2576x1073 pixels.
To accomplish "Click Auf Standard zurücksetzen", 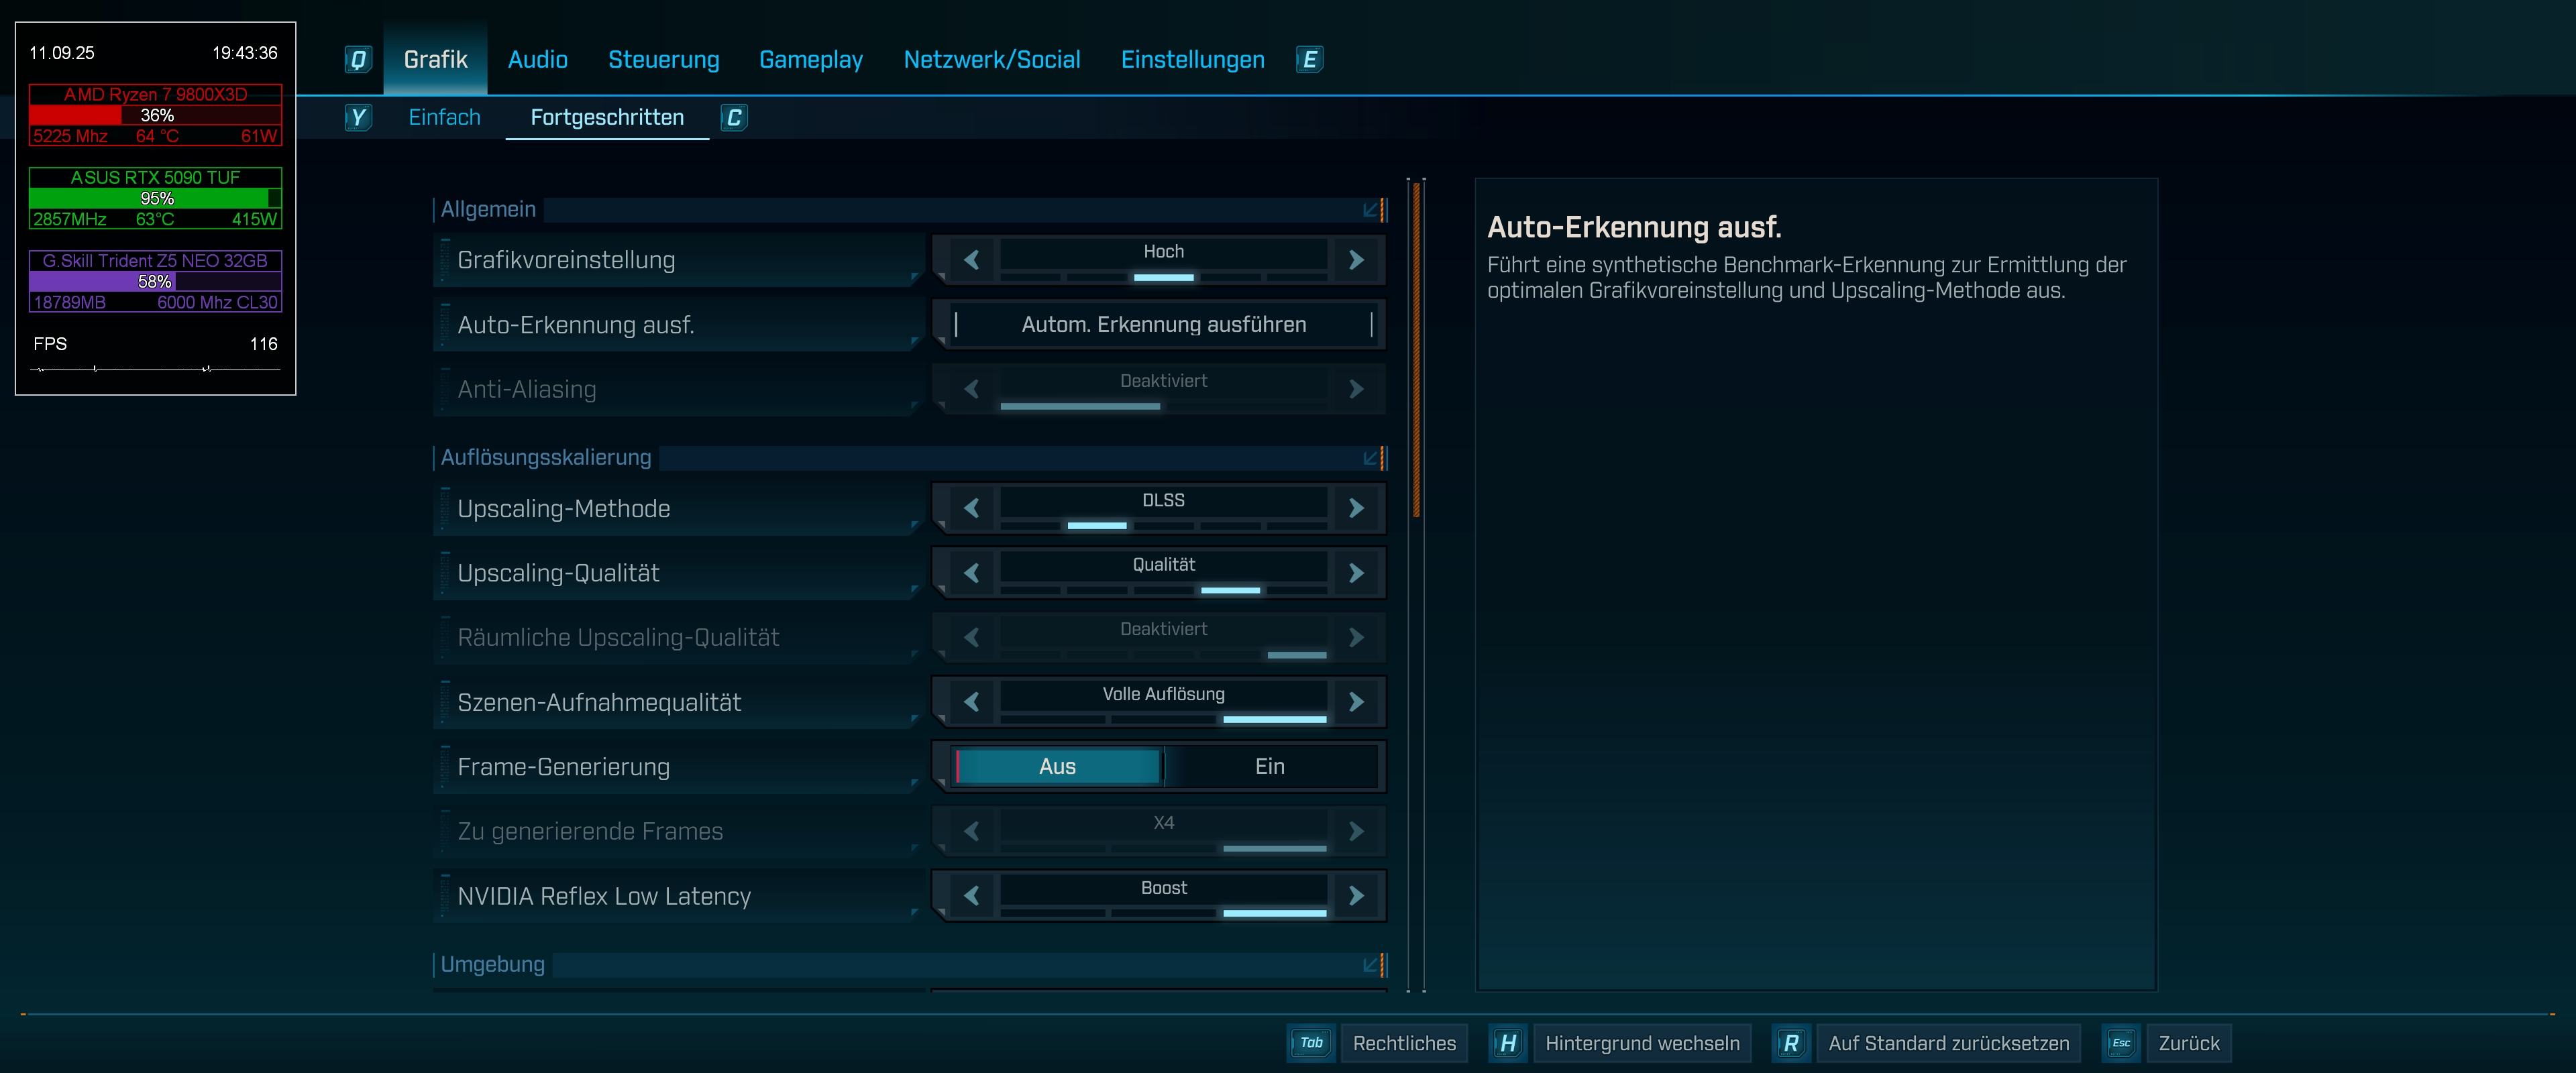I will [1948, 1043].
